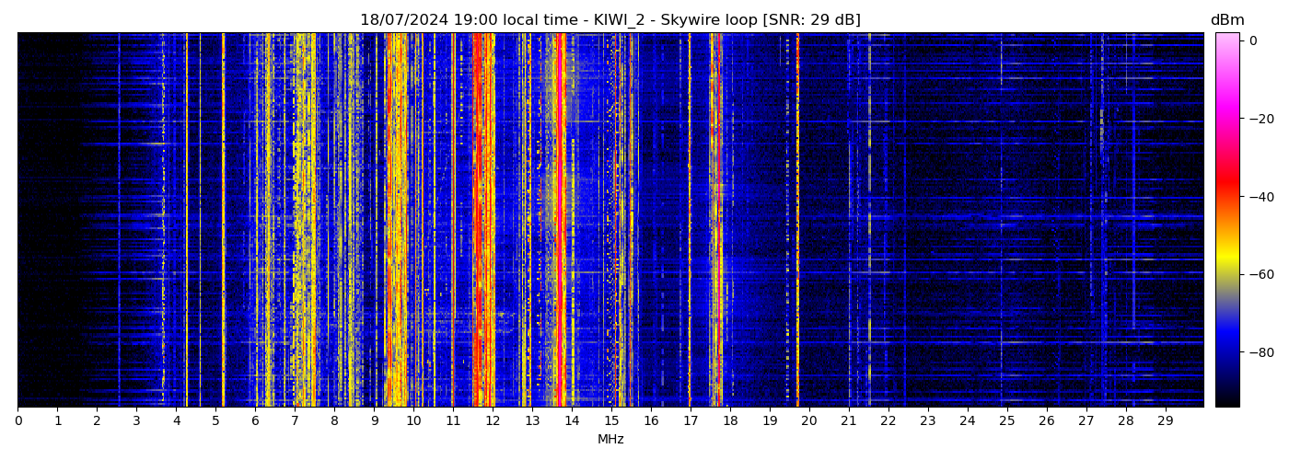Screen dimensions: 1289x460
Task: Click the orange signal band near 17.6 MHz
Action: (x=714, y=221)
